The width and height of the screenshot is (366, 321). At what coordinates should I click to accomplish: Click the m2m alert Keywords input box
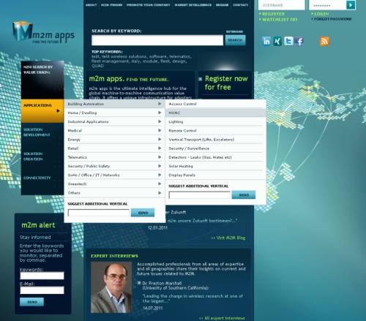(x=42, y=276)
